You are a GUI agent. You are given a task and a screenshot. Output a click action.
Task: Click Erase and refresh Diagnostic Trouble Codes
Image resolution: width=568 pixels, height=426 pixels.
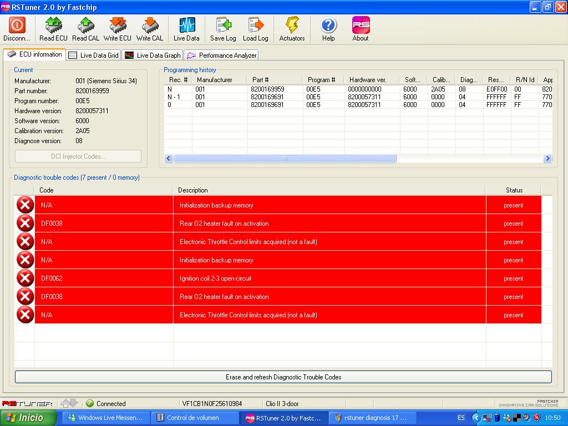[283, 377]
